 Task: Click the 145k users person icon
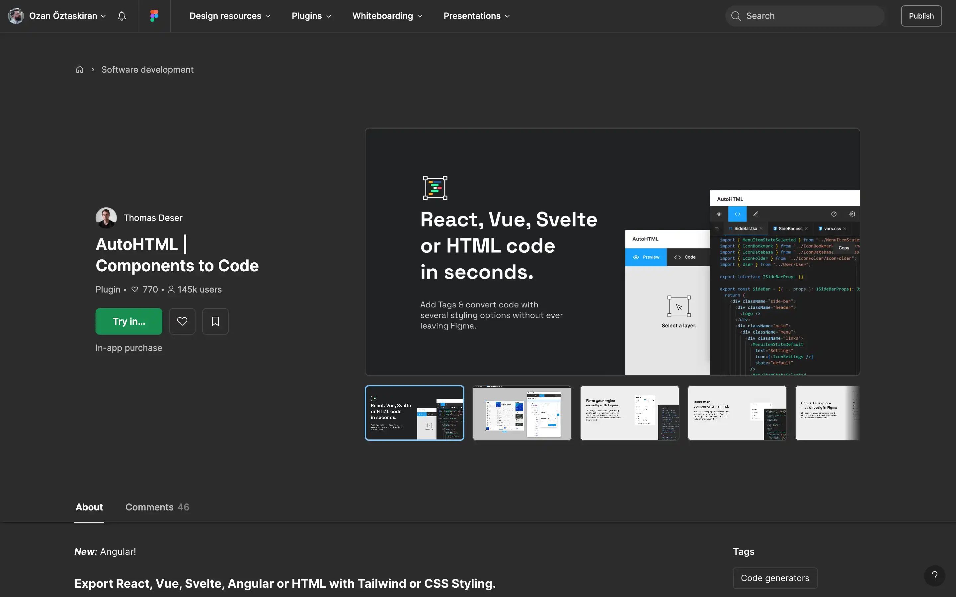coord(171,290)
